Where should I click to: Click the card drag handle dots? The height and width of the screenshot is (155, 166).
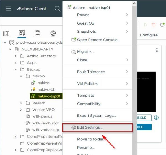157,50
